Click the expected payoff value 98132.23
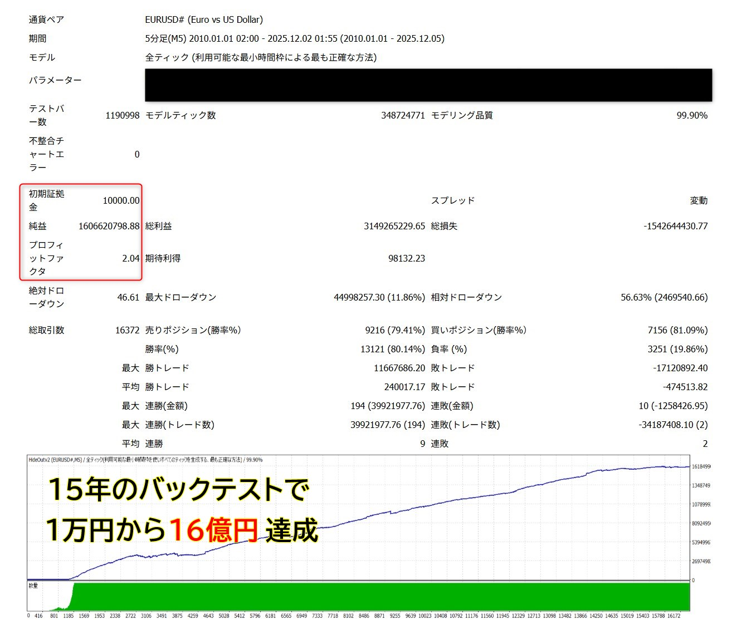 pos(406,258)
